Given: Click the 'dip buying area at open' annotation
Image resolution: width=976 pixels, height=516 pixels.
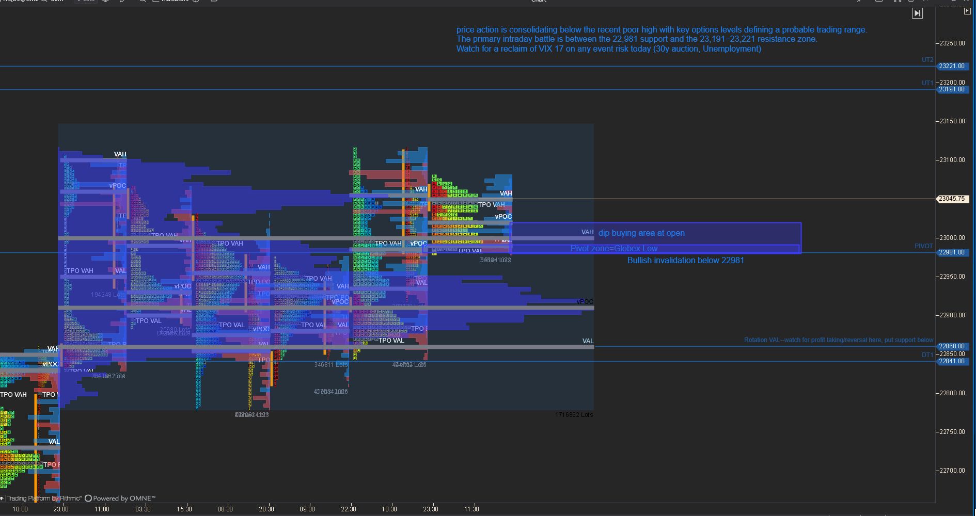Looking at the screenshot, I should (x=641, y=233).
